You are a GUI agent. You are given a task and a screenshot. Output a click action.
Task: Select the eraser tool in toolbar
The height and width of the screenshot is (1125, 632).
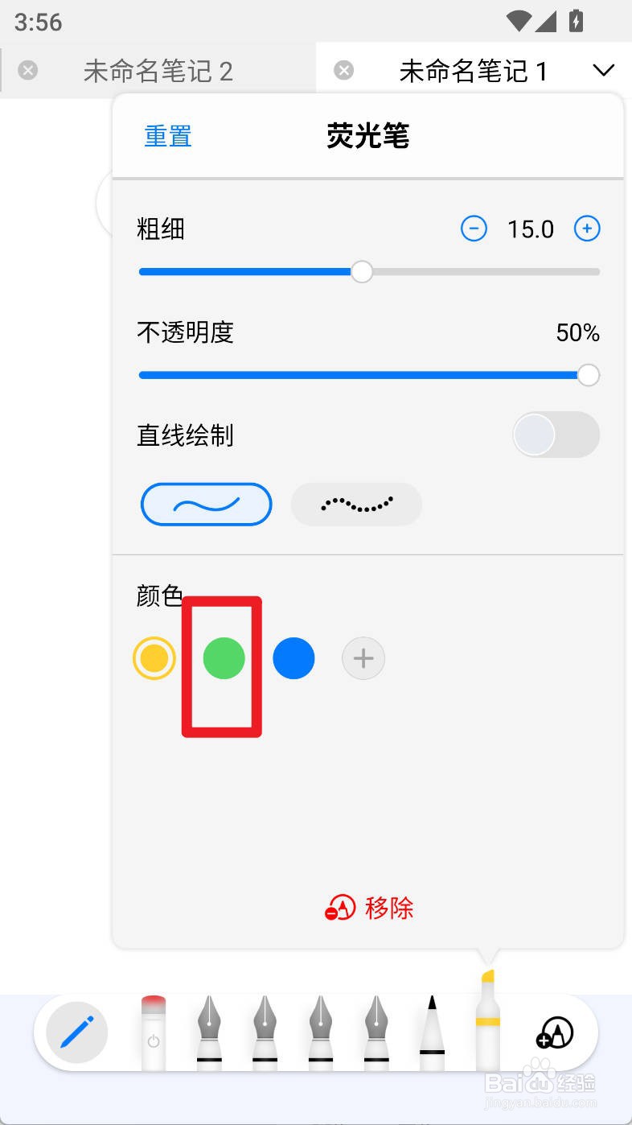point(154,1032)
